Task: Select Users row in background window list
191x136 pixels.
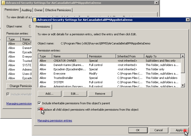Action: tap(20, 74)
